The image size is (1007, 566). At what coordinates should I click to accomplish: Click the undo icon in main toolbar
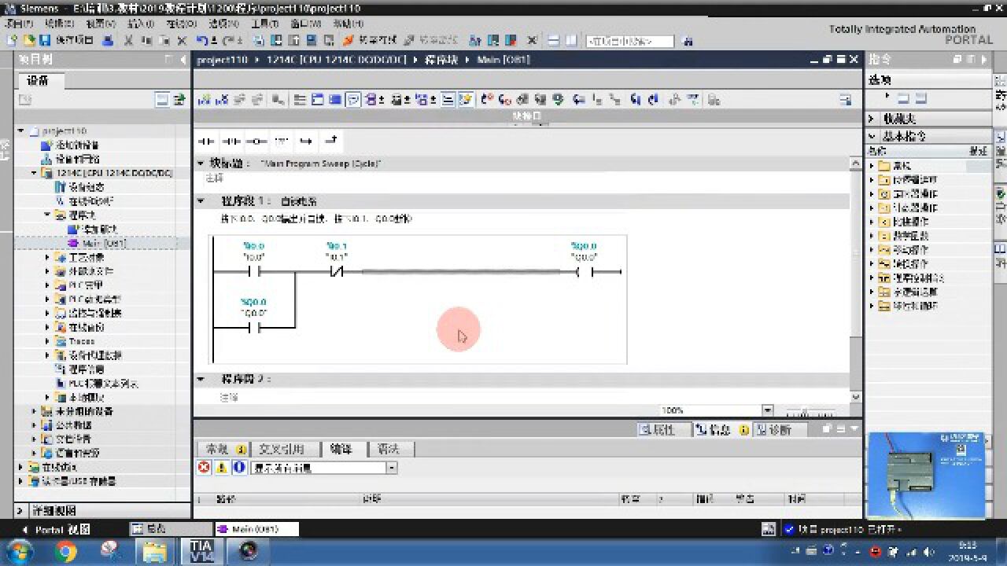[202, 41]
